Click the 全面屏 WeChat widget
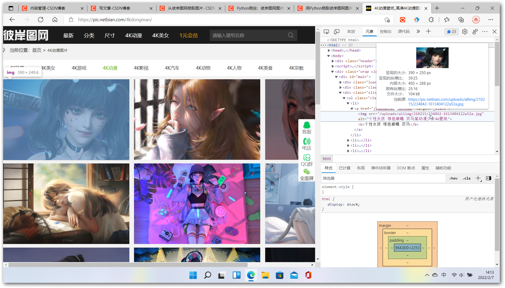The height and width of the screenshot is (288, 505). pos(307,175)
